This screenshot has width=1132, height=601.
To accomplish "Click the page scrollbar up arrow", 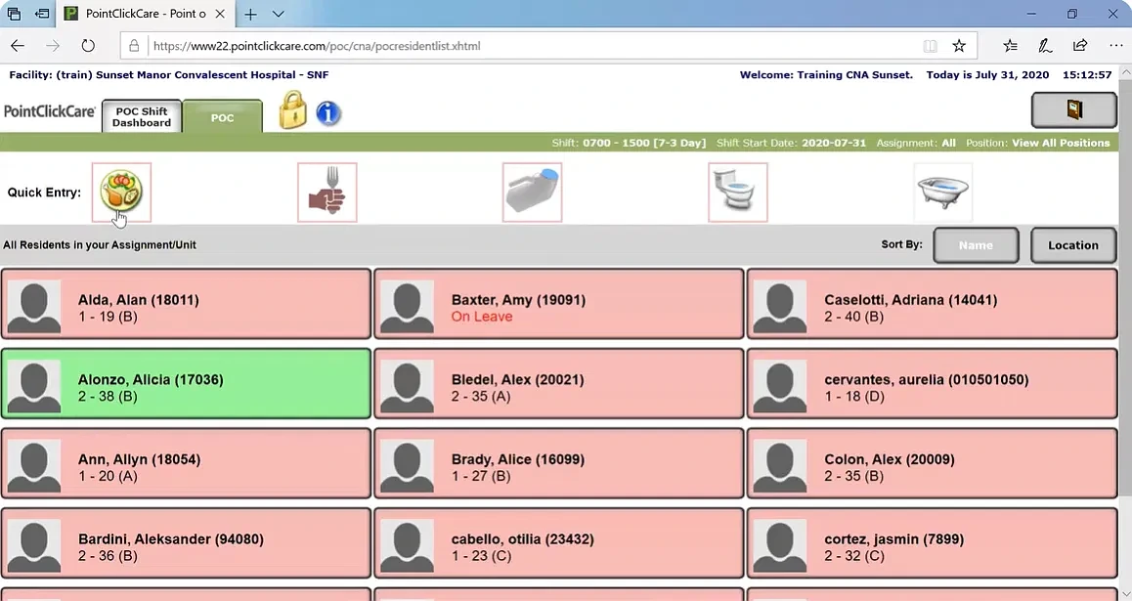I will (x=1125, y=71).
